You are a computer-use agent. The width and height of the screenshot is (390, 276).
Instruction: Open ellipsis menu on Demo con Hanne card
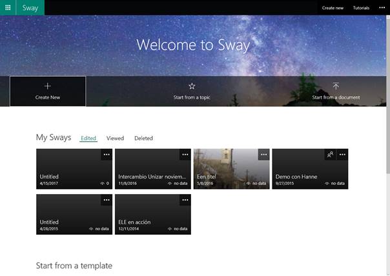[342, 154]
